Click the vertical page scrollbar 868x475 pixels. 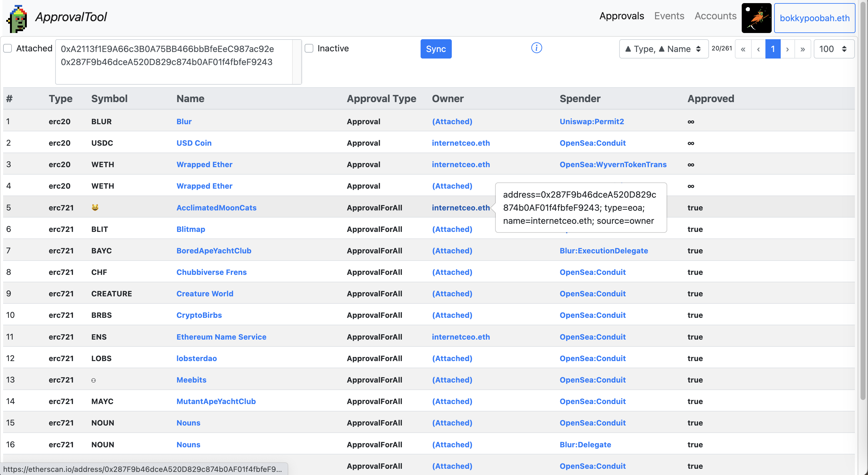(x=863, y=202)
